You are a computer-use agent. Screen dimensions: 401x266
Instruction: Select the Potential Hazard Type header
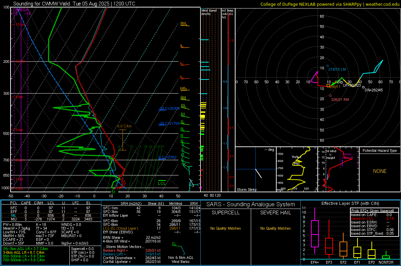click(380, 150)
